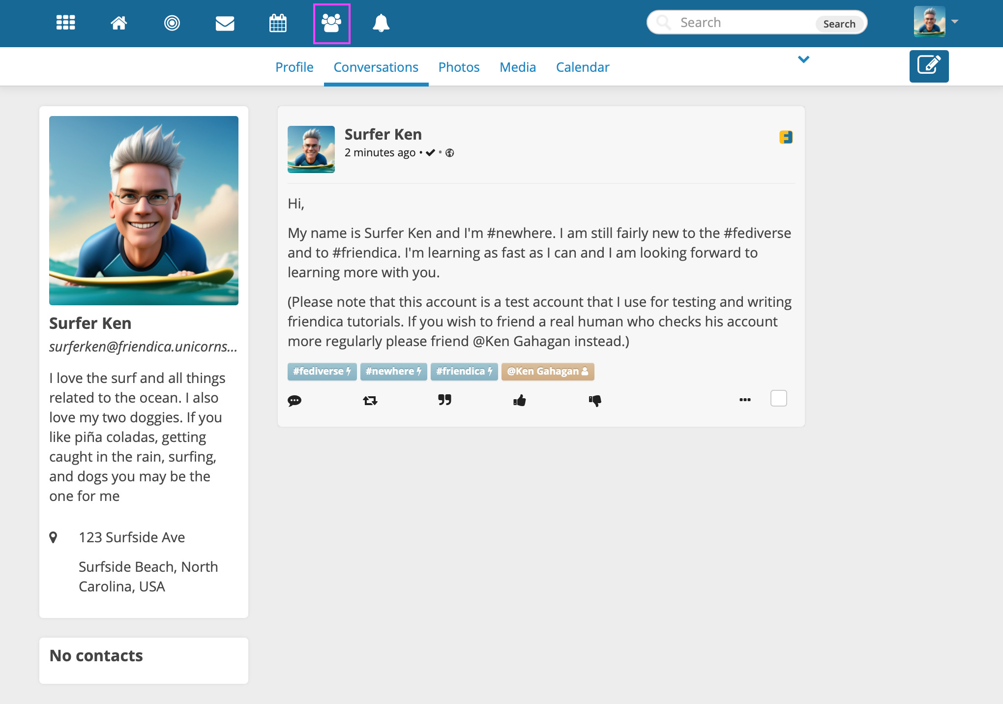This screenshot has width=1003, height=704.
Task: Click the comment speech bubble icon
Action: tap(295, 400)
